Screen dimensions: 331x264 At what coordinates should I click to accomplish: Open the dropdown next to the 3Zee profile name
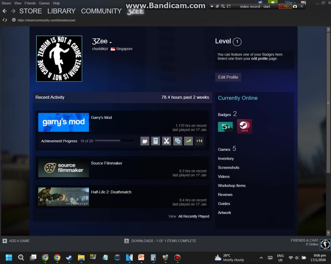tap(111, 42)
